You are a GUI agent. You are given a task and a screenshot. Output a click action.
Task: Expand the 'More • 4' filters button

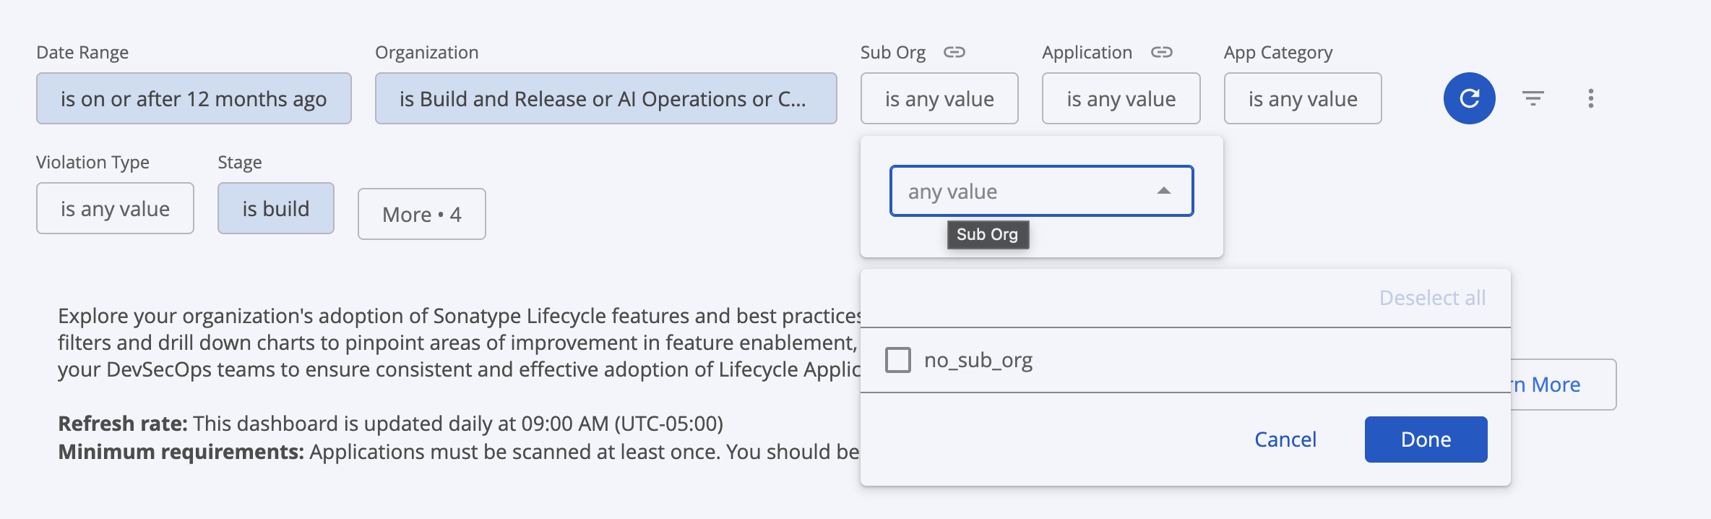coord(422,214)
